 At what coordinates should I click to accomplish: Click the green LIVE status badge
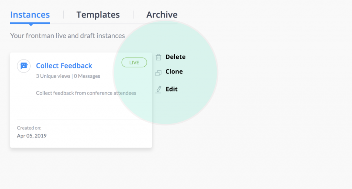(134, 63)
